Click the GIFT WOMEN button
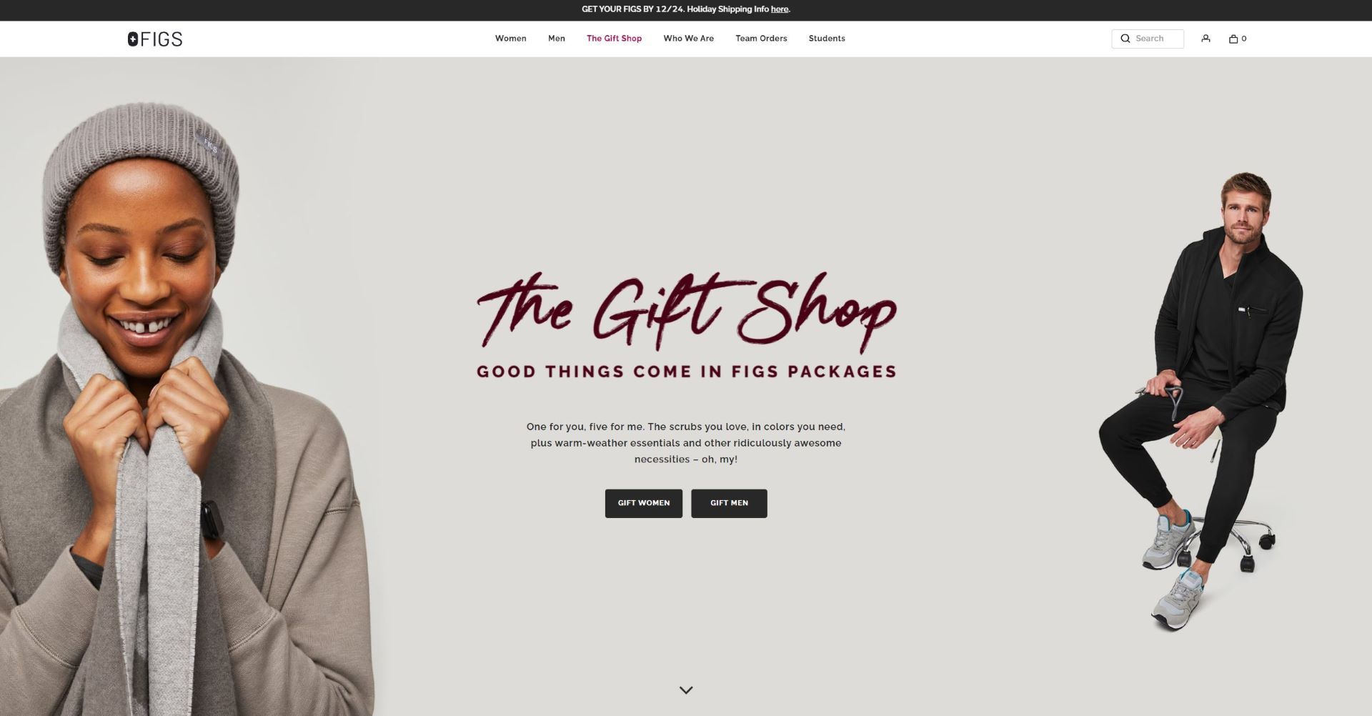Image resolution: width=1372 pixels, height=716 pixels. [x=644, y=503]
